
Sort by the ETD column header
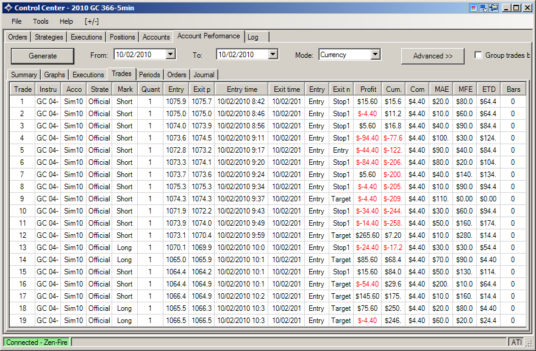pyautogui.click(x=489, y=89)
